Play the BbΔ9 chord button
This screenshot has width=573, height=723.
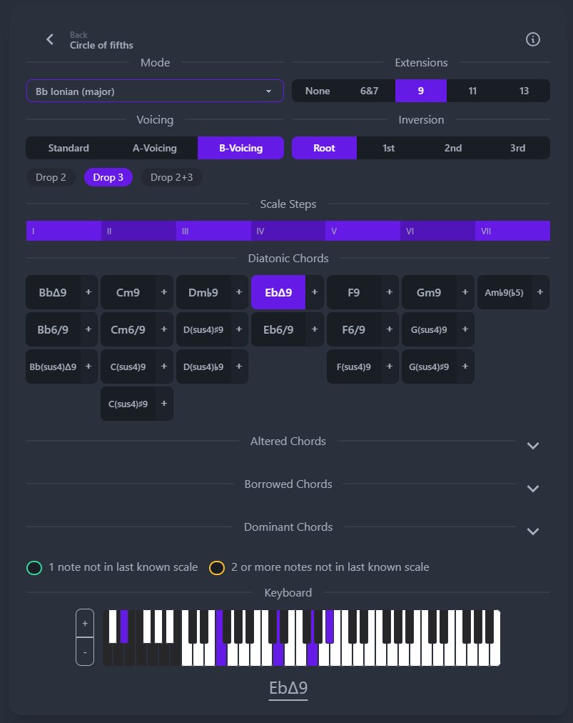click(x=53, y=292)
